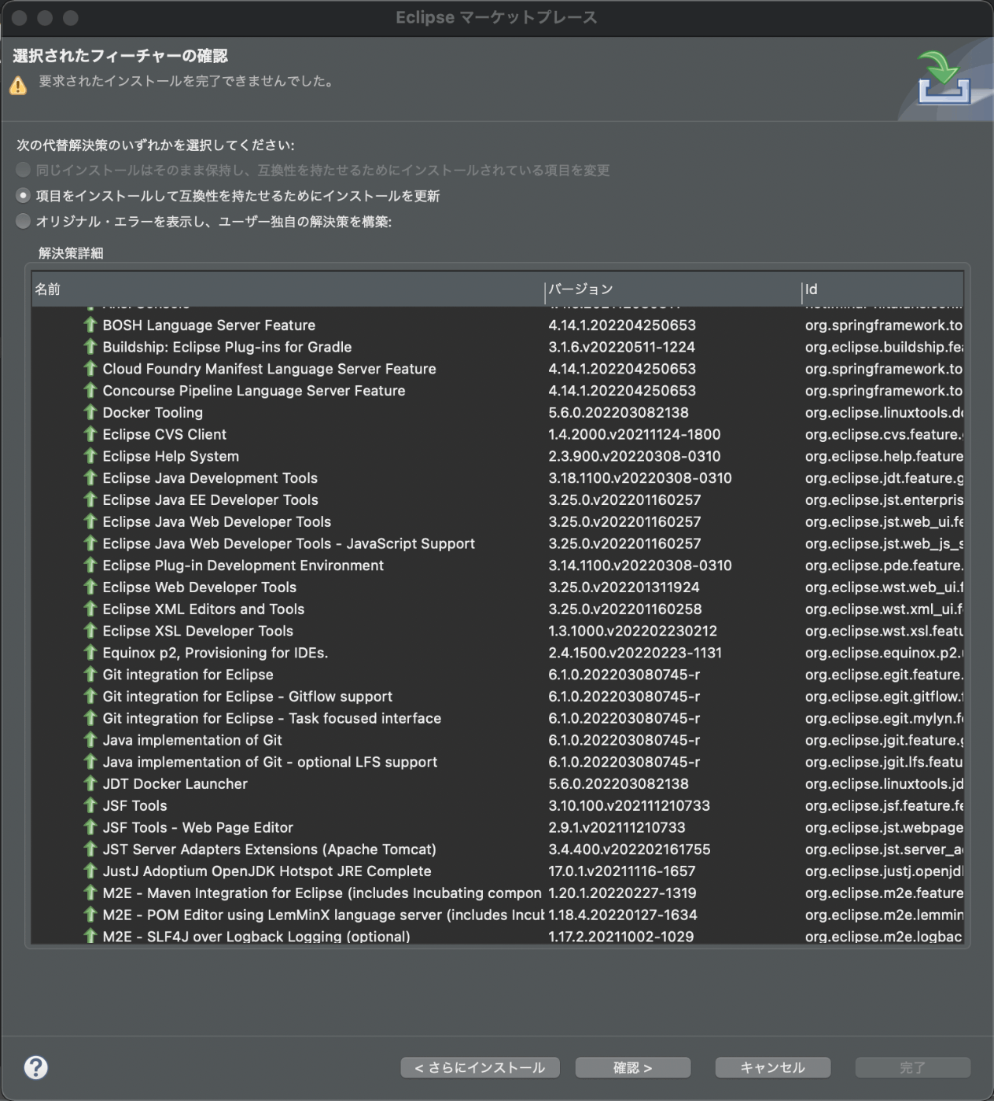The width and height of the screenshot is (994, 1101).
Task: Click update arrow icon for Eclipse Java Development Tools
Action: click(x=90, y=478)
